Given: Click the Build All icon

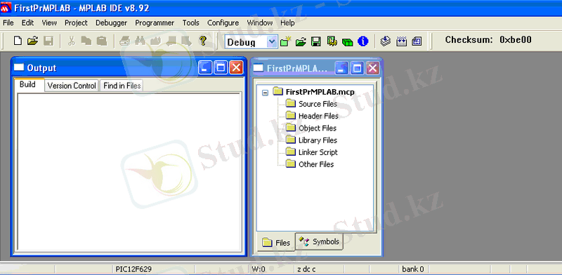Looking at the screenshot, I should pyautogui.click(x=401, y=41).
